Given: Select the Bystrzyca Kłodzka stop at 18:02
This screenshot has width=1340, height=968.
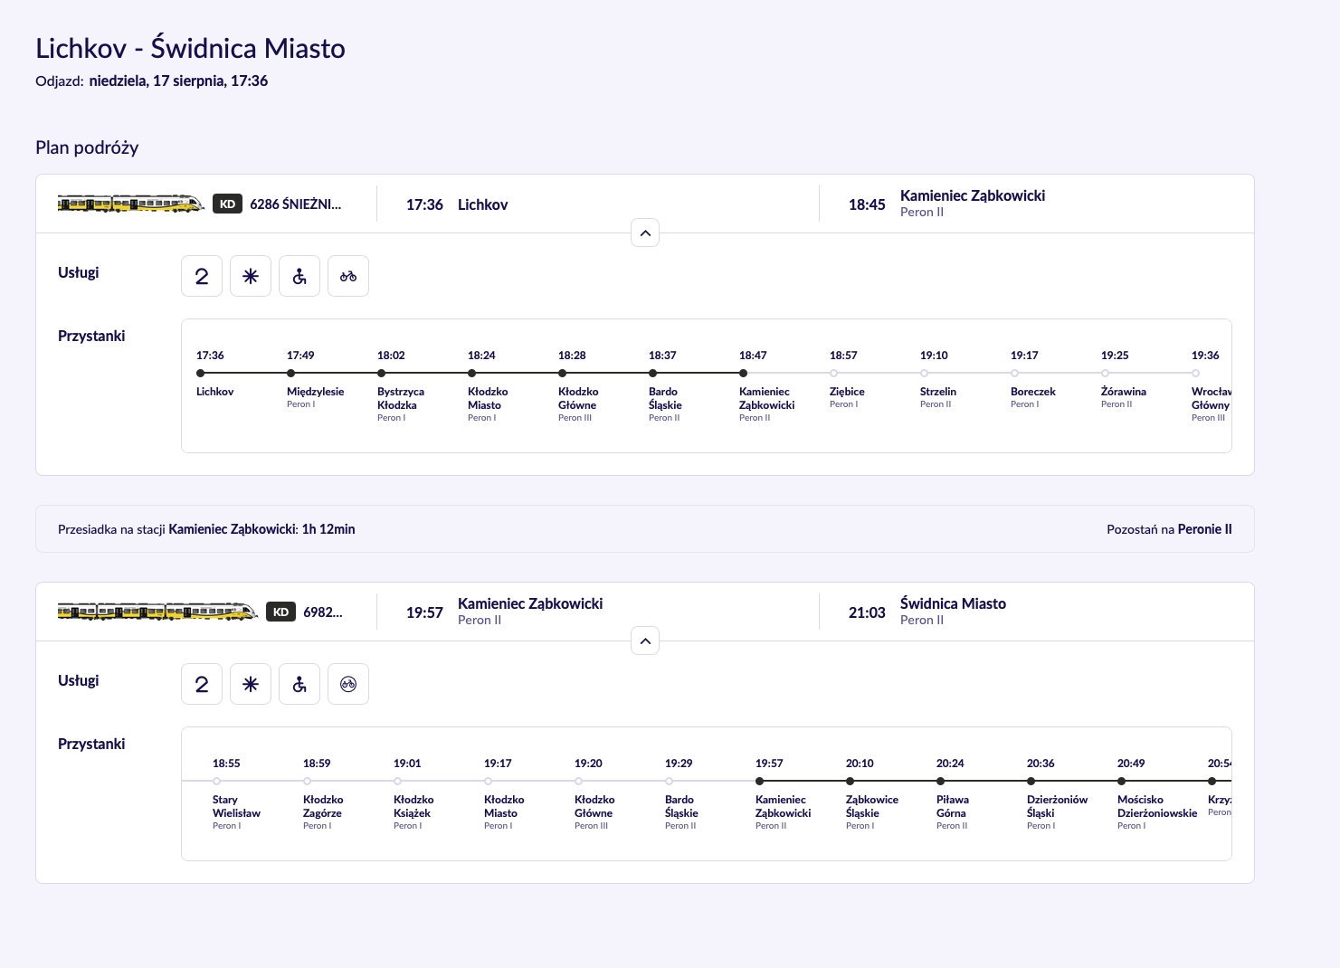Looking at the screenshot, I should [381, 373].
